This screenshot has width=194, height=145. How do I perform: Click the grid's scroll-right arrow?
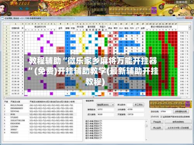coord(187,97)
